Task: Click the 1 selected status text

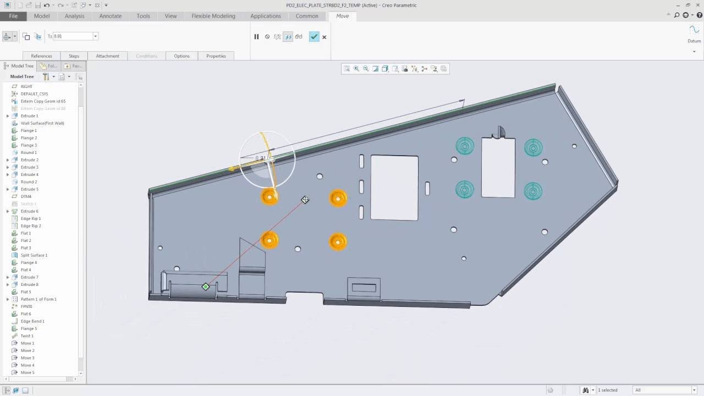Action: [608, 390]
